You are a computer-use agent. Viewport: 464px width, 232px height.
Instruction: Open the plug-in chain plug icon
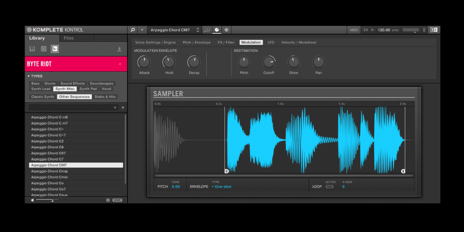pyautogui.click(x=227, y=30)
